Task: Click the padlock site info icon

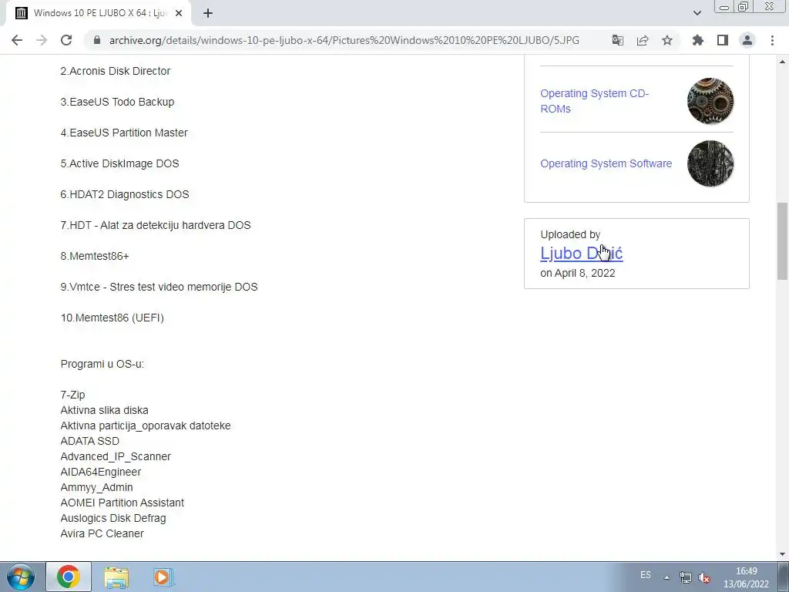Action: (x=97, y=40)
